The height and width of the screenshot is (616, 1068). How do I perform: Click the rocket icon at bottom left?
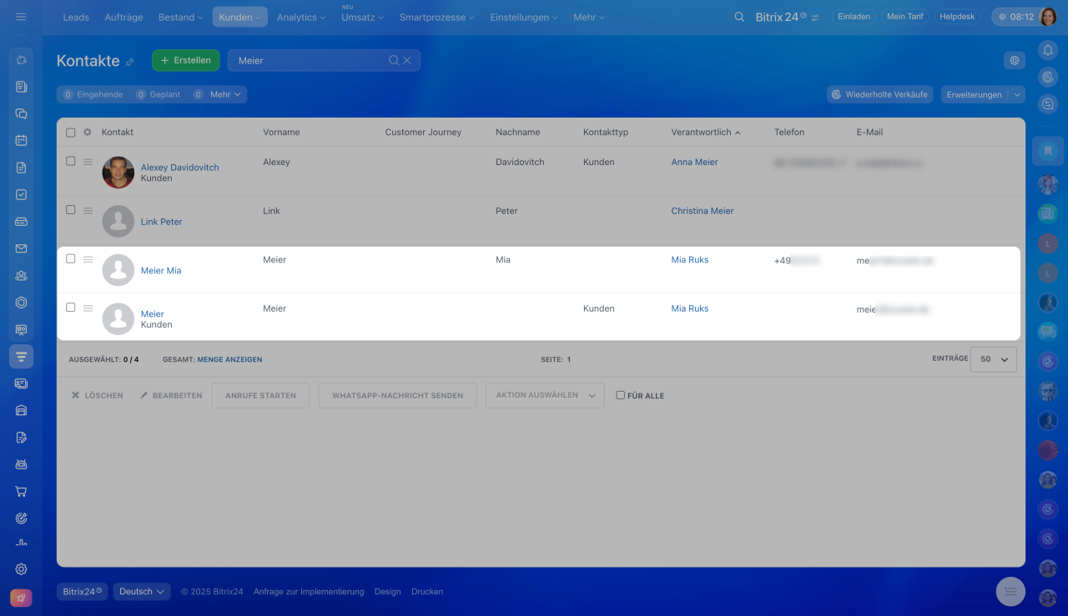(x=21, y=598)
